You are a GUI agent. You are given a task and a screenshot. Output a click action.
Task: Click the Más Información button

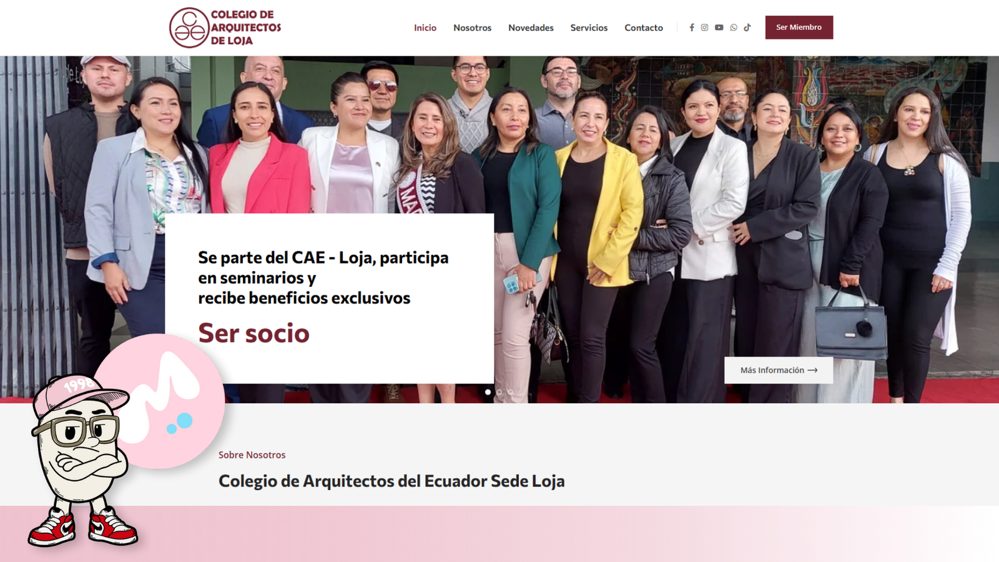pyautogui.click(x=779, y=370)
